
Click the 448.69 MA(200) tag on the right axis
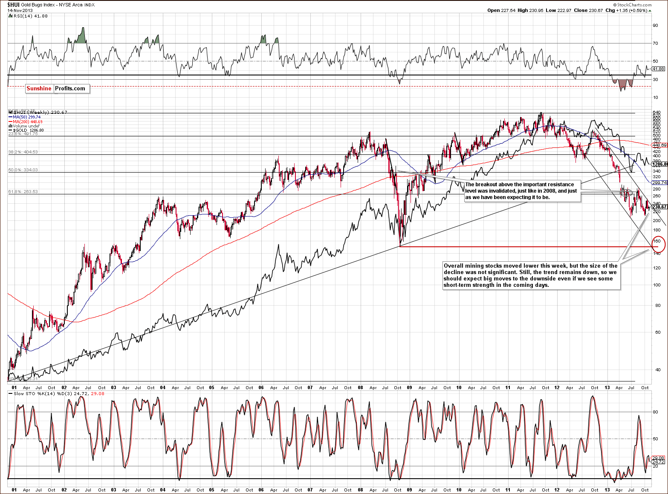click(x=659, y=145)
